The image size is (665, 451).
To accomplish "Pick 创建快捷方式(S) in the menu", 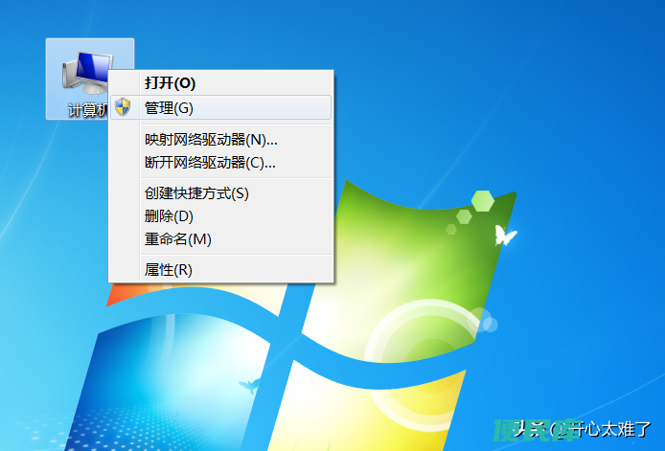I will (220, 193).
